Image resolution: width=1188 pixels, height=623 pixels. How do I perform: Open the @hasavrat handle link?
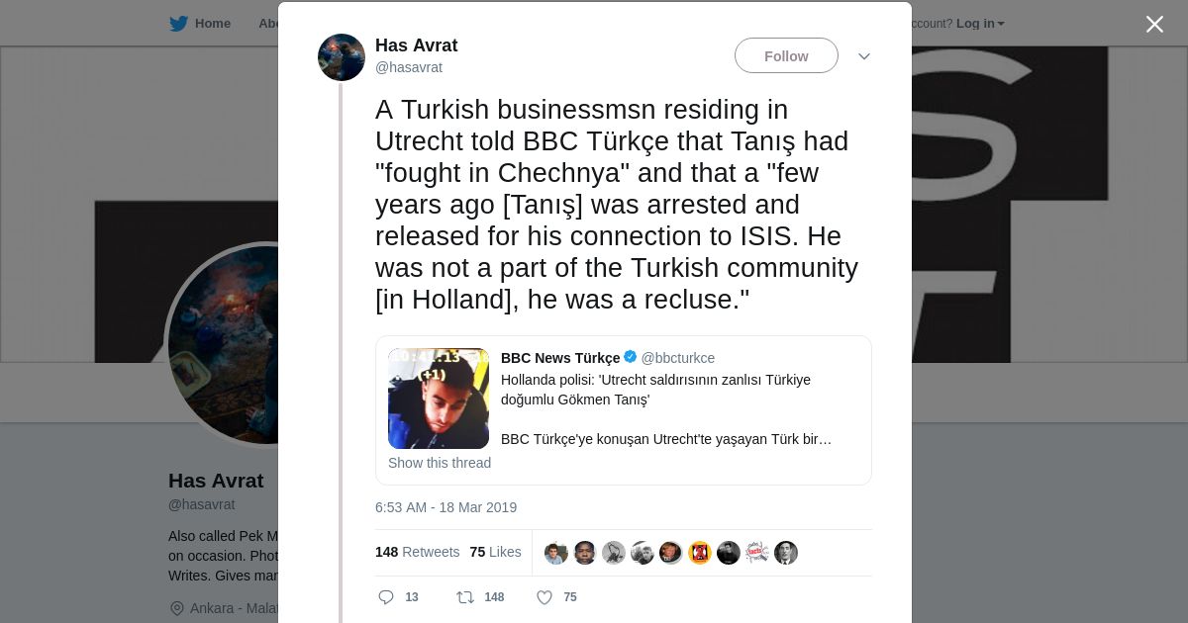coord(409,67)
